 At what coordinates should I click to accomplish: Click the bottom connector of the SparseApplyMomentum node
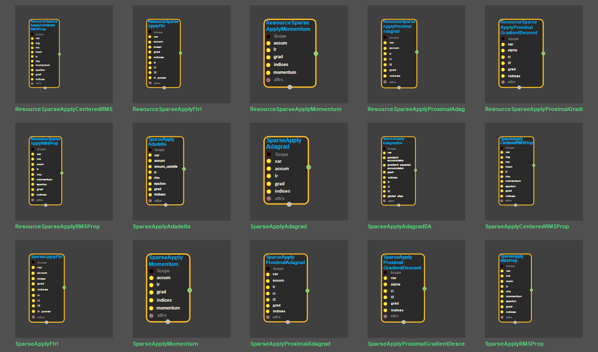tap(168, 322)
